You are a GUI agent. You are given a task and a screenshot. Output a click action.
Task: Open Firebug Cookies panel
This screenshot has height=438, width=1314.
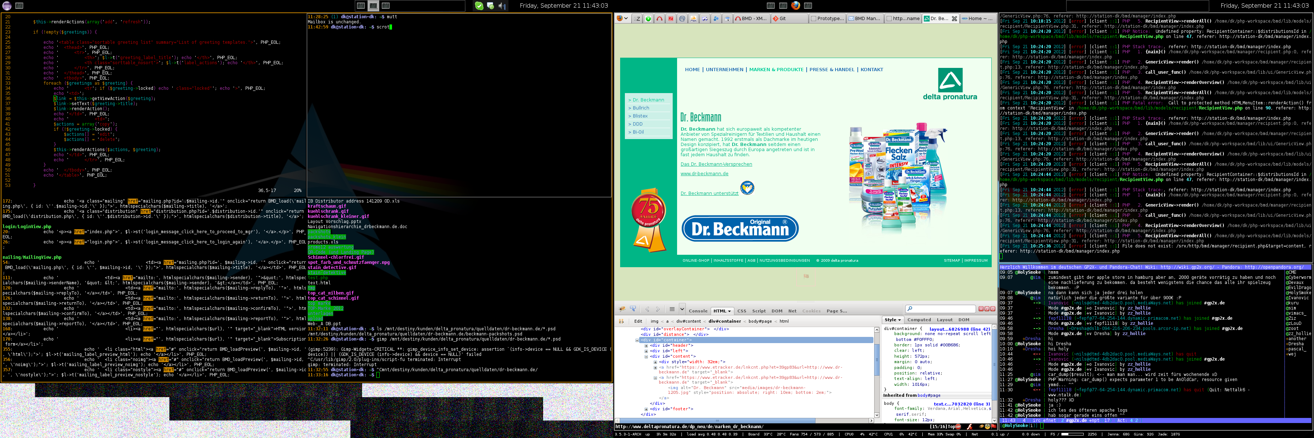pos(811,311)
